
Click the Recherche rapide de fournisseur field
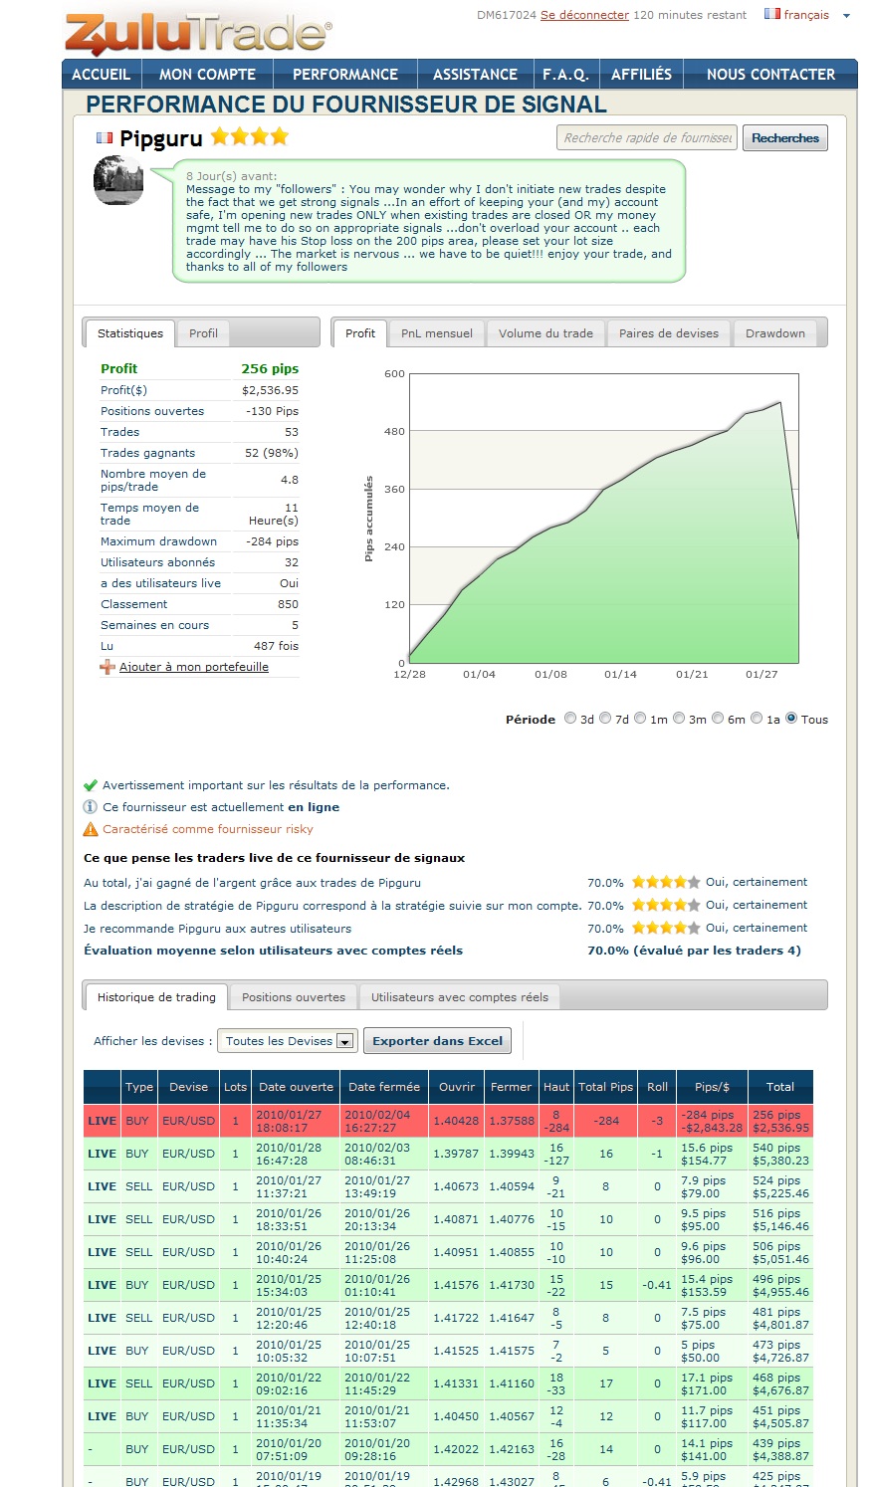647,138
